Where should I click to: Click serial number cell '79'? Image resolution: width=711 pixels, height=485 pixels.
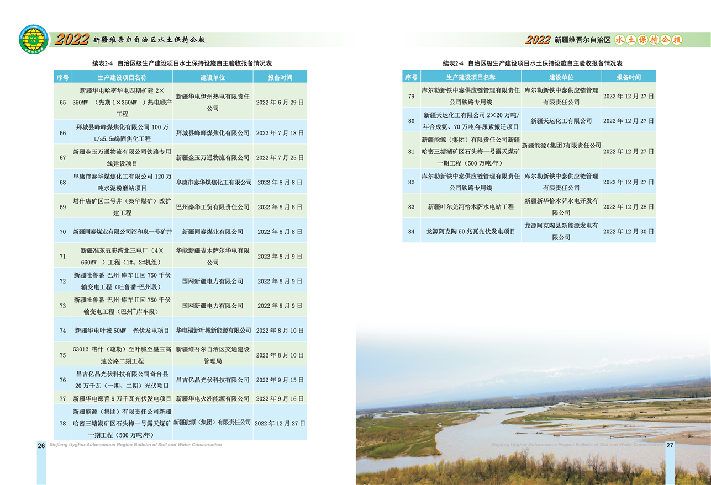411,96
